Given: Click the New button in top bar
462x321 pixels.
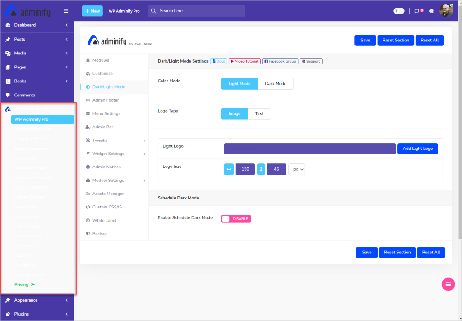Looking at the screenshot, I should [92, 11].
